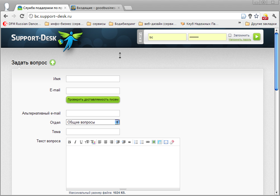Focus the 'Альтернативный e-mail' field

(93, 113)
